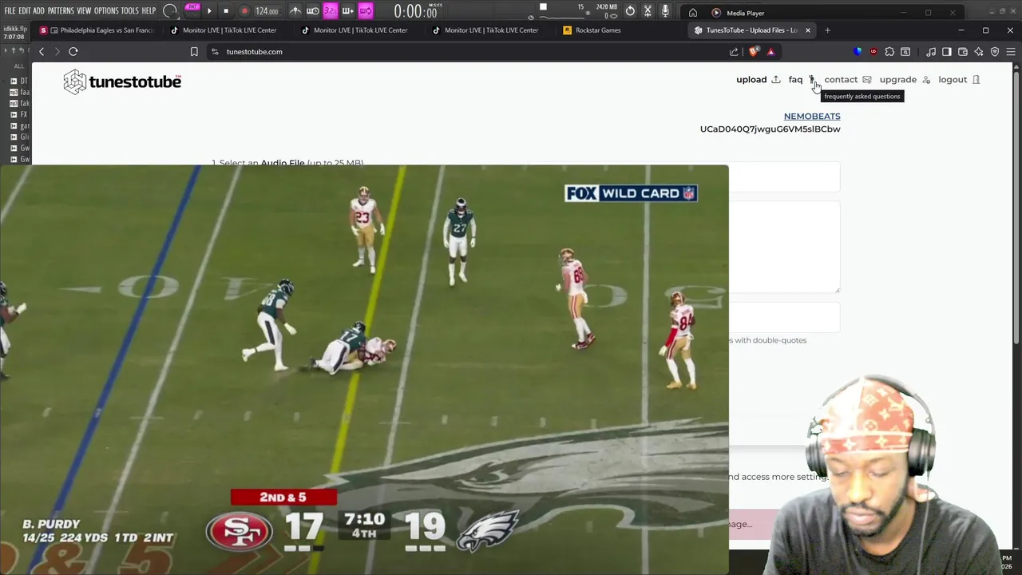
Task: Click the tunestotube logo
Action: (x=122, y=81)
